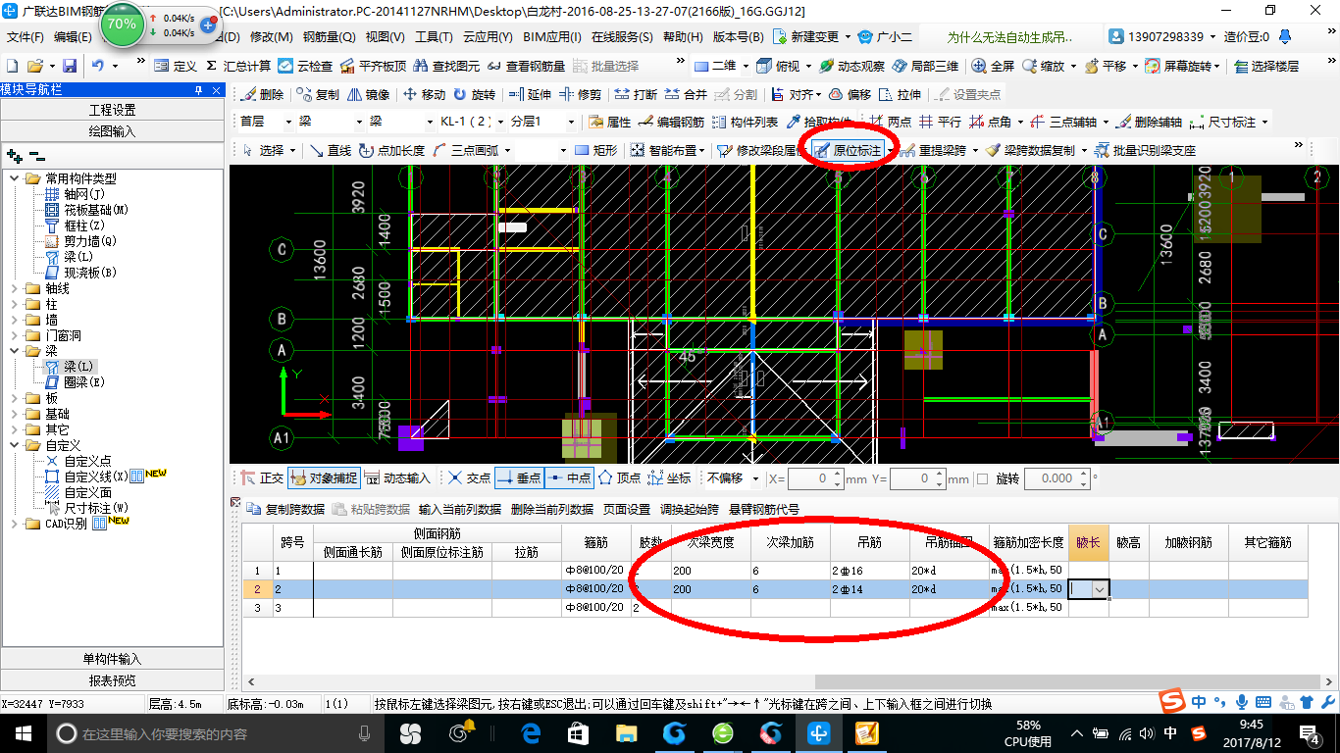Open Edge browser from the taskbar
The width and height of the screenshot is (1340, 753).
pos(531,732)
